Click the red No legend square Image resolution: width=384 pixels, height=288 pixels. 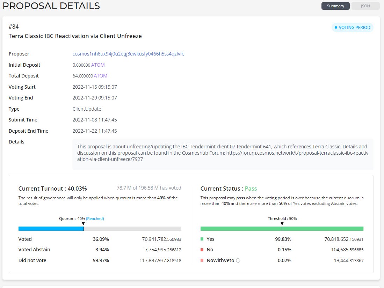pyautogui.click(x=202, y=250)
